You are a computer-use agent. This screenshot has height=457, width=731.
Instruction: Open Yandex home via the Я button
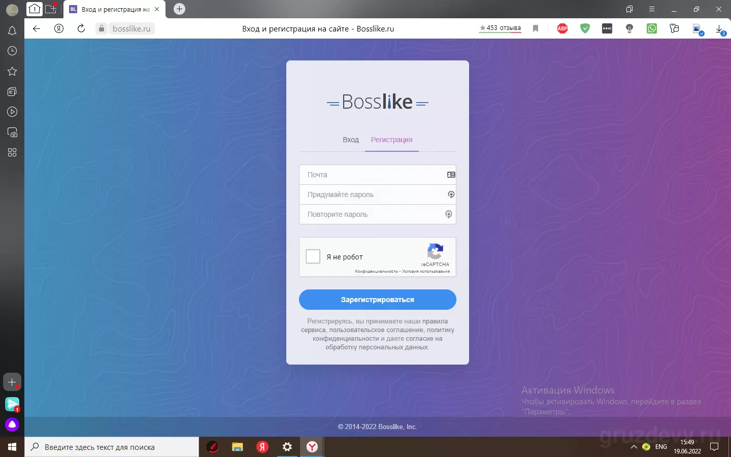(59, 28)
